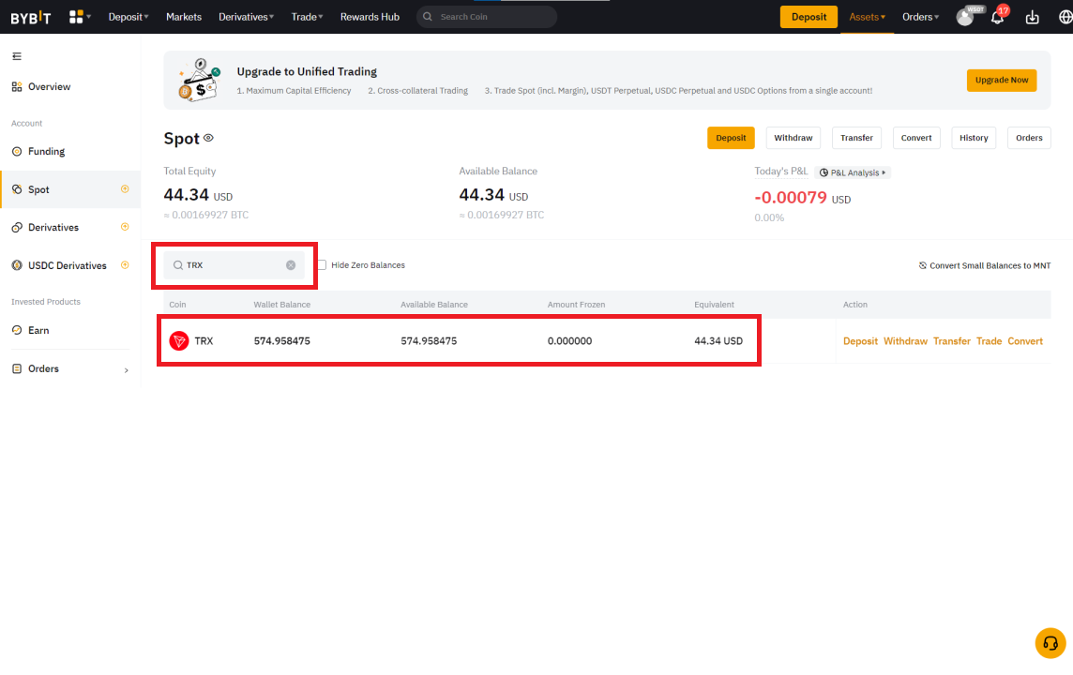Go to Rewards Hub
The height and width of the screenshot is (675, 1073).
coord(370,17)
